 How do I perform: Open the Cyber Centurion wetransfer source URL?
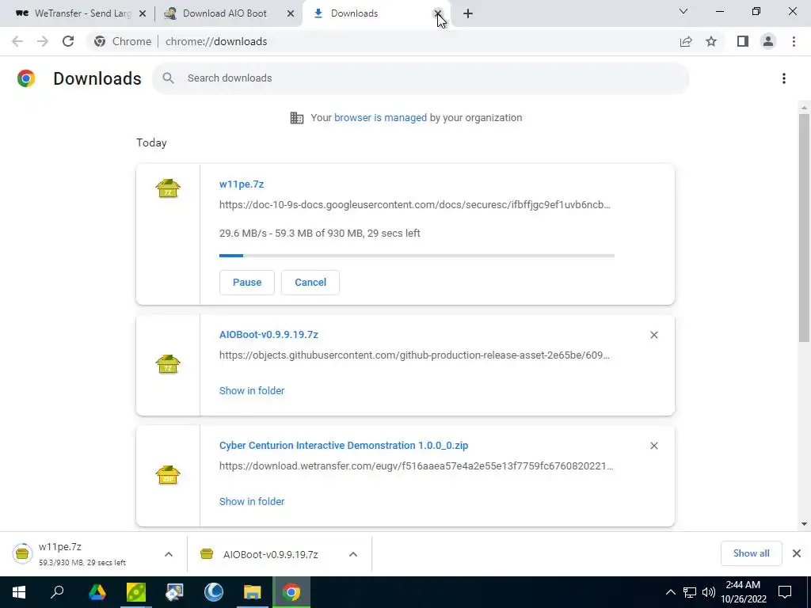(416, 465)
